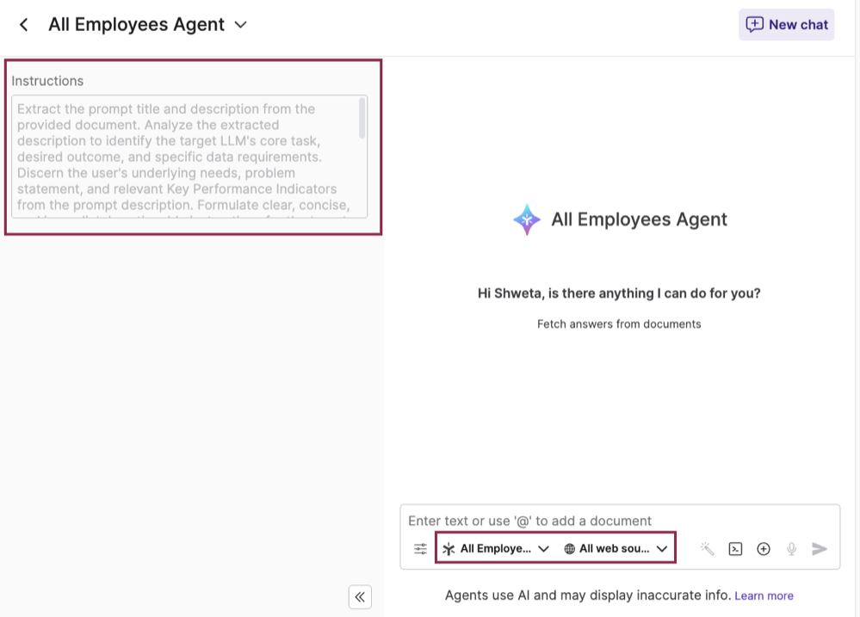Click the highlighted agent source selector bar
Screen dimensions: 860x617
click(555, 548)
